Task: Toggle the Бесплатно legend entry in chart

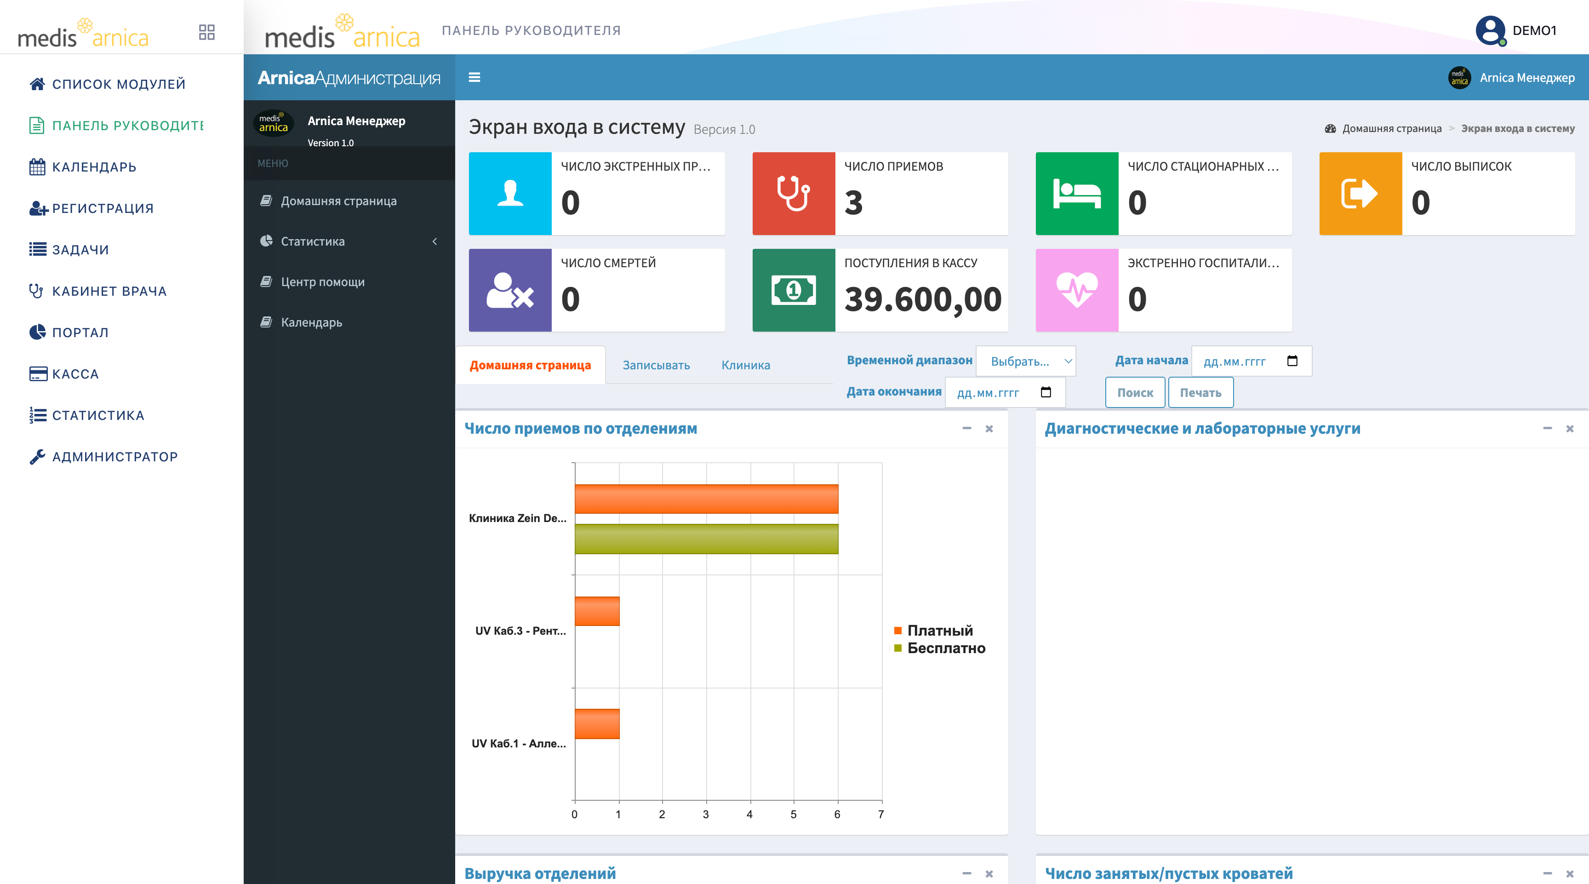Action: [939, 649]
